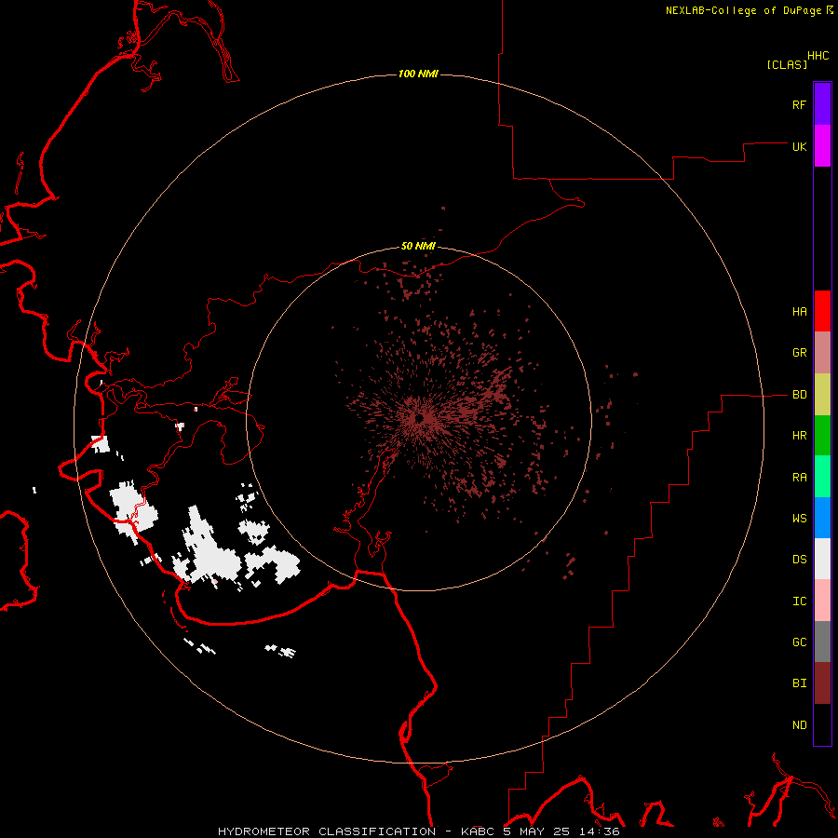The image size is (838, 838).
Task: Click the RF legend label
Action: pyautogui.click(x=799, y=104)
